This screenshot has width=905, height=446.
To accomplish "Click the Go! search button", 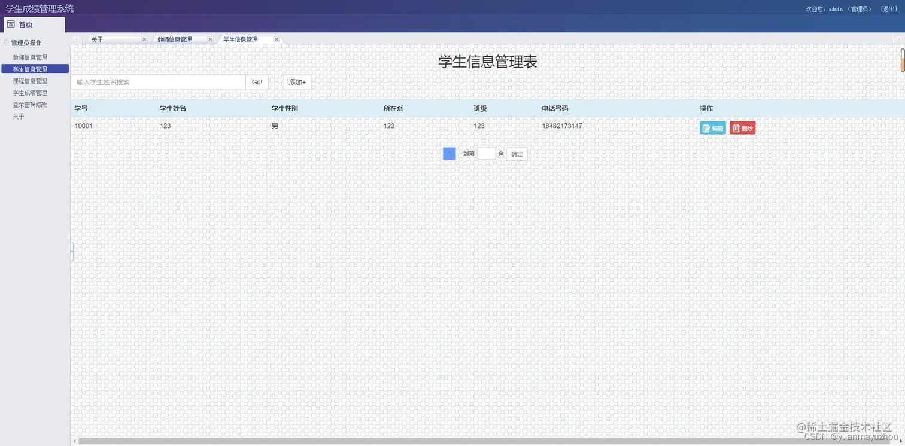I will (257, 82).
